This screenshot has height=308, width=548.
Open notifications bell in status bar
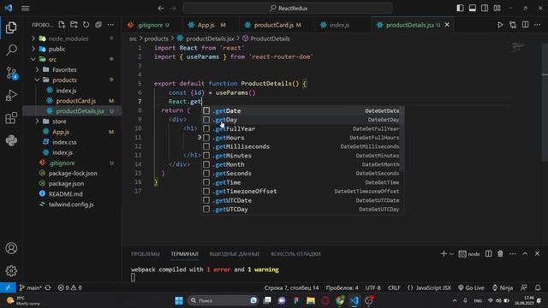click(538, 287)
